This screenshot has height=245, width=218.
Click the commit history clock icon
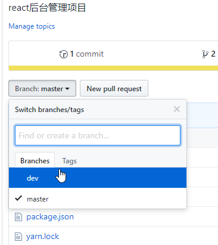[x=64, y=54]
